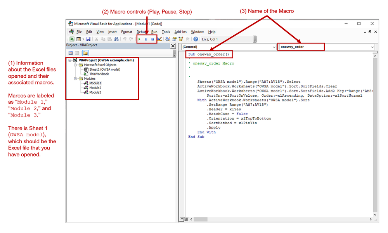Image resolution: width=388 pixels, height=233 pixels.
Task: Collapse the Modules folder in the tree
Action: click(x=75, y=78)
